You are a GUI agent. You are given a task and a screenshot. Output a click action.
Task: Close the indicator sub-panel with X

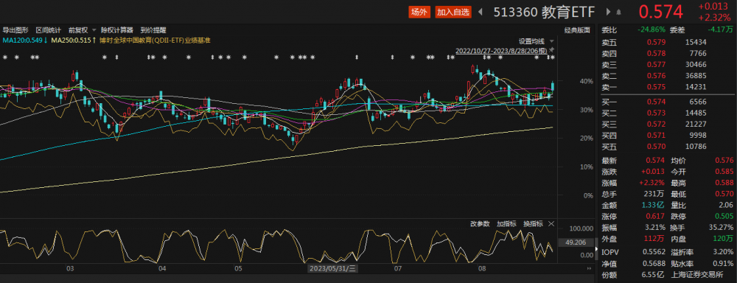point(551,224)
